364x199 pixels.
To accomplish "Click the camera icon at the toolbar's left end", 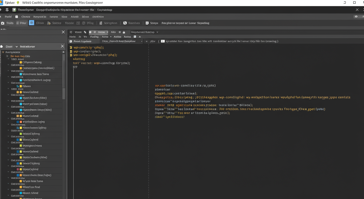I will click(3, 23).
